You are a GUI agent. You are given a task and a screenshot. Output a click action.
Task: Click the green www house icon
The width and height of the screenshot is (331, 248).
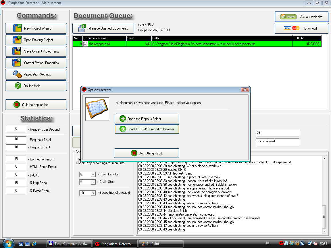[x=288, y=17]
